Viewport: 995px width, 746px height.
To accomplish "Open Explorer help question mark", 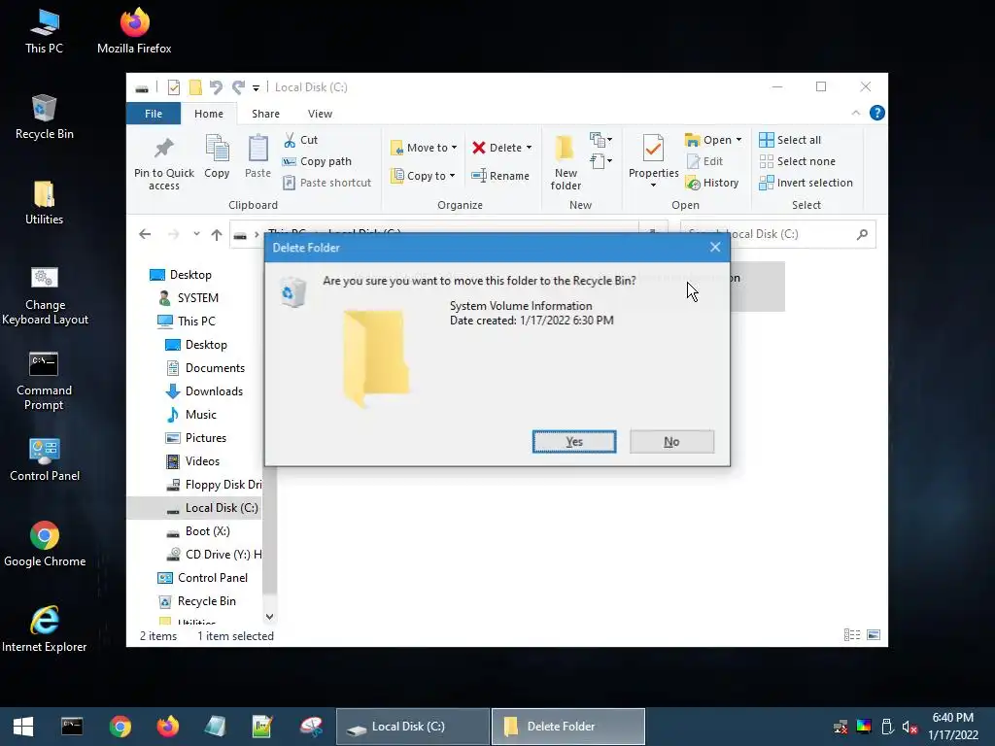I will 877,113.
